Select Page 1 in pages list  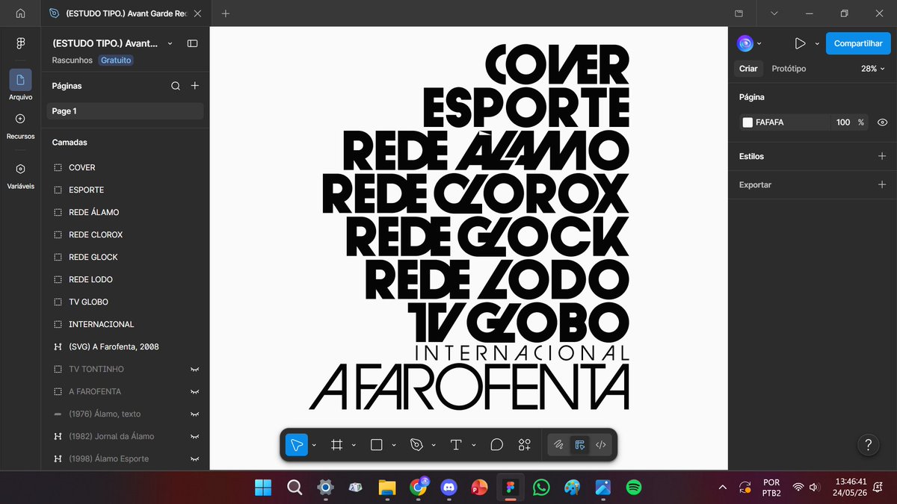point(125,111)
